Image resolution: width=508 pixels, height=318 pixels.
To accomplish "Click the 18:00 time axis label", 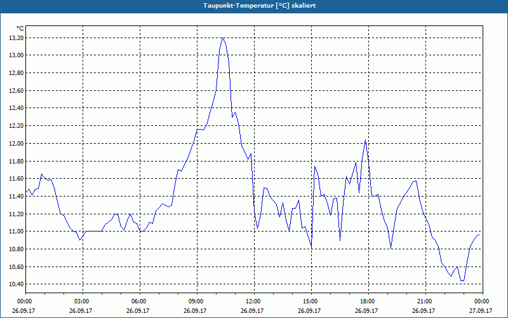I will [x=368, y=301].
